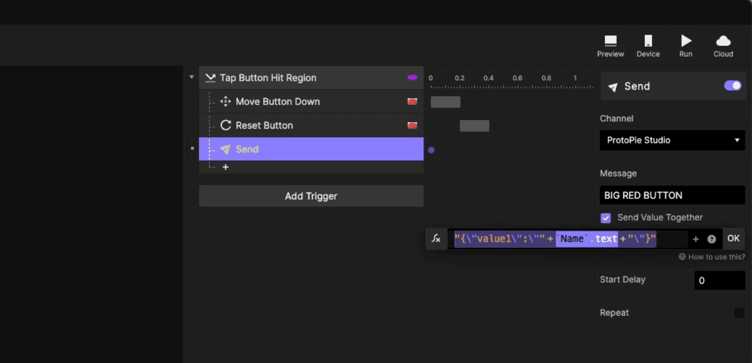This screenshot has width=752, height=363.
Task: Toggle the Send response switch off
Action: [733, 86]
